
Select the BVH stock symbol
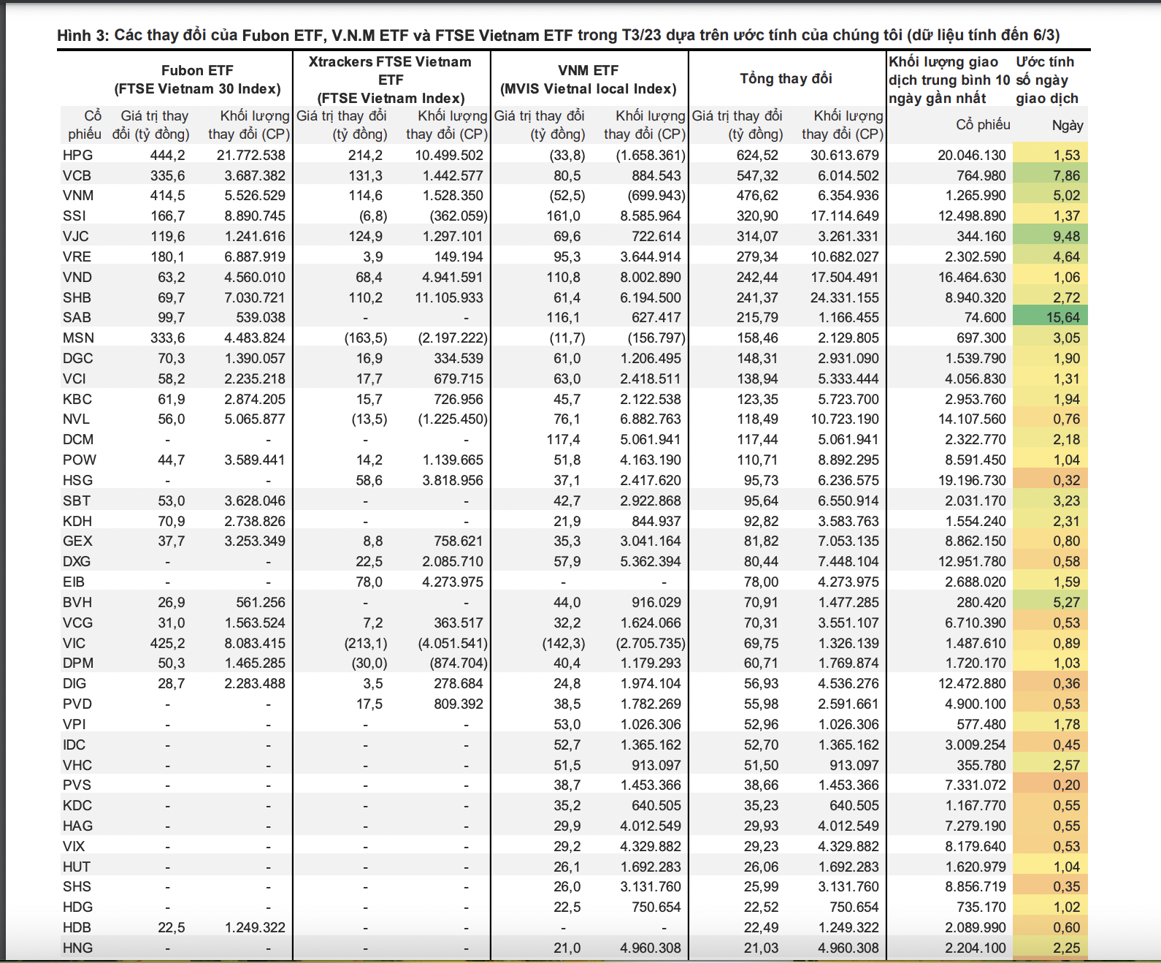pyautogui.click(x=77, y=602)
